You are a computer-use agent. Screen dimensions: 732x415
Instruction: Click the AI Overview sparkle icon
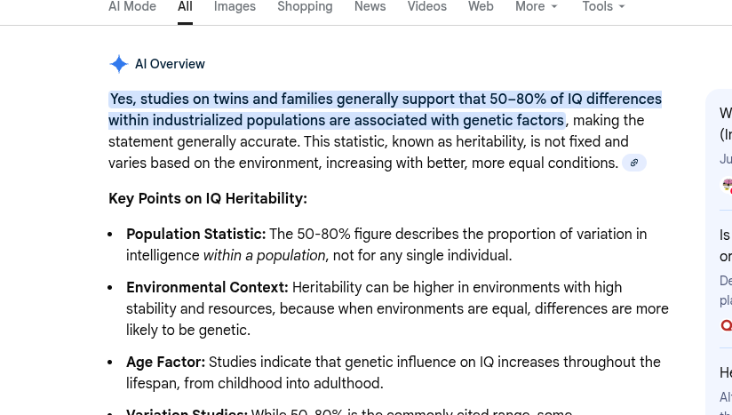(x=118, y=64)
